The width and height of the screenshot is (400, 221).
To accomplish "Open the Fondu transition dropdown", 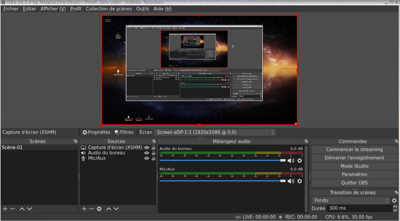I will tap(351, 200).
